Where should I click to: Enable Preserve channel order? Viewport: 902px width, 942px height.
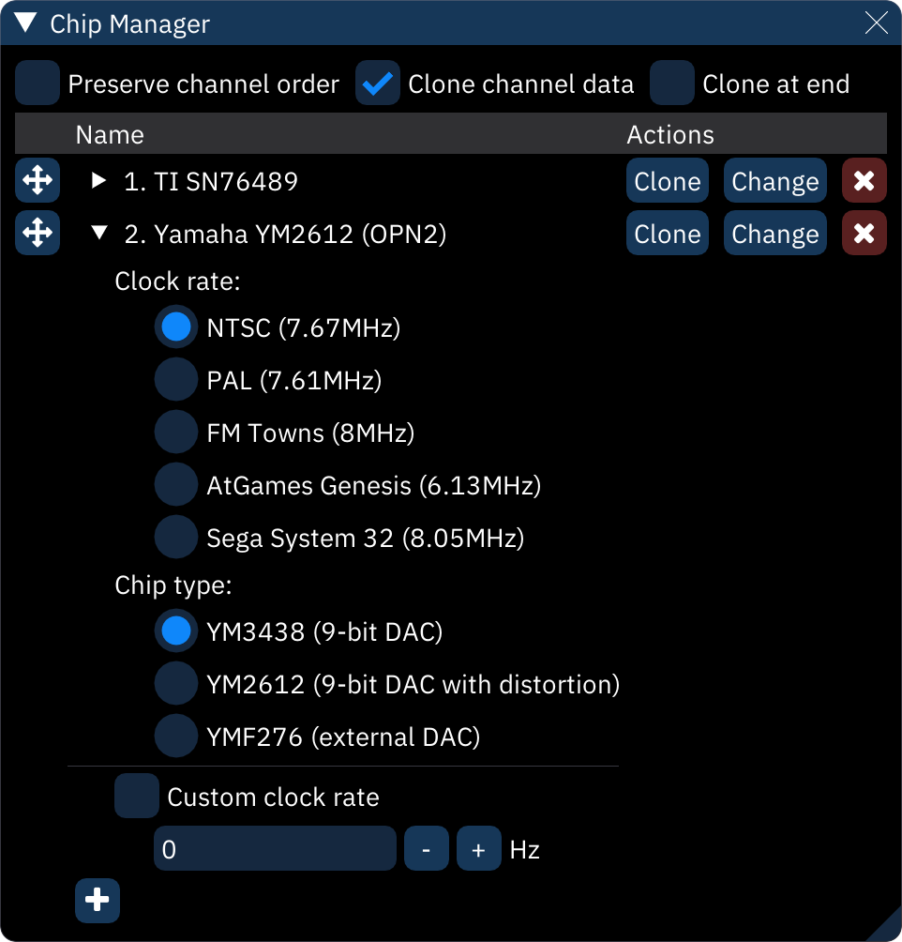38,84
